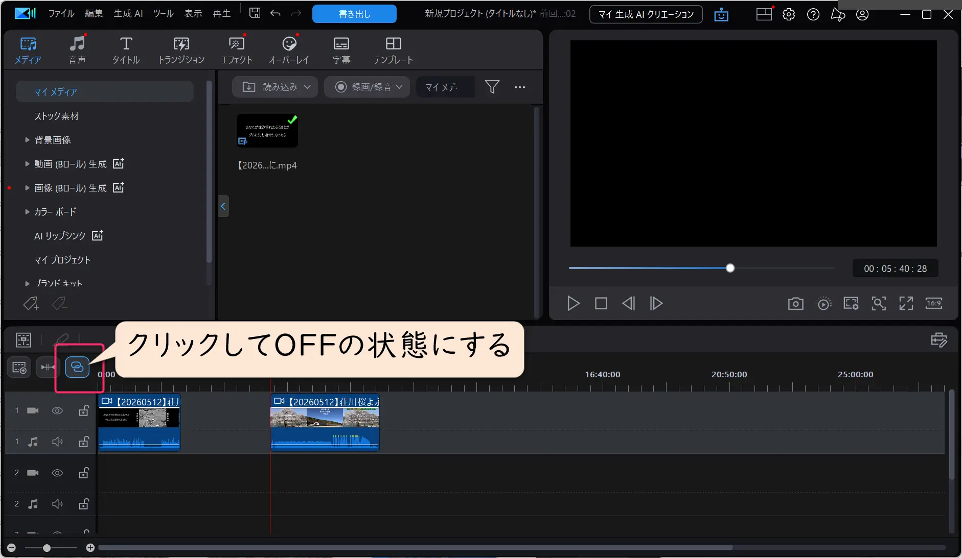Open the ファイル menu
Viewport: 962px width, 558px height.
click(x=61, y=14)
